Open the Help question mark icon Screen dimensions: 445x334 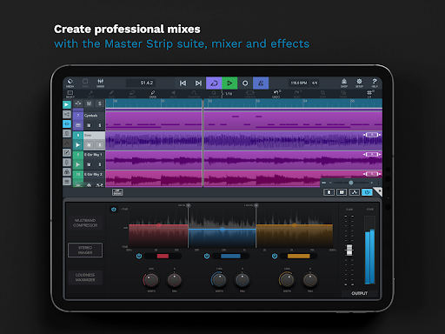coord(375,83)
